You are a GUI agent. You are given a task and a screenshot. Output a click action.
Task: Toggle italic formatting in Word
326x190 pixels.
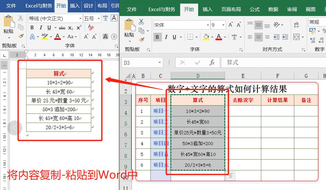coord(41,27)
